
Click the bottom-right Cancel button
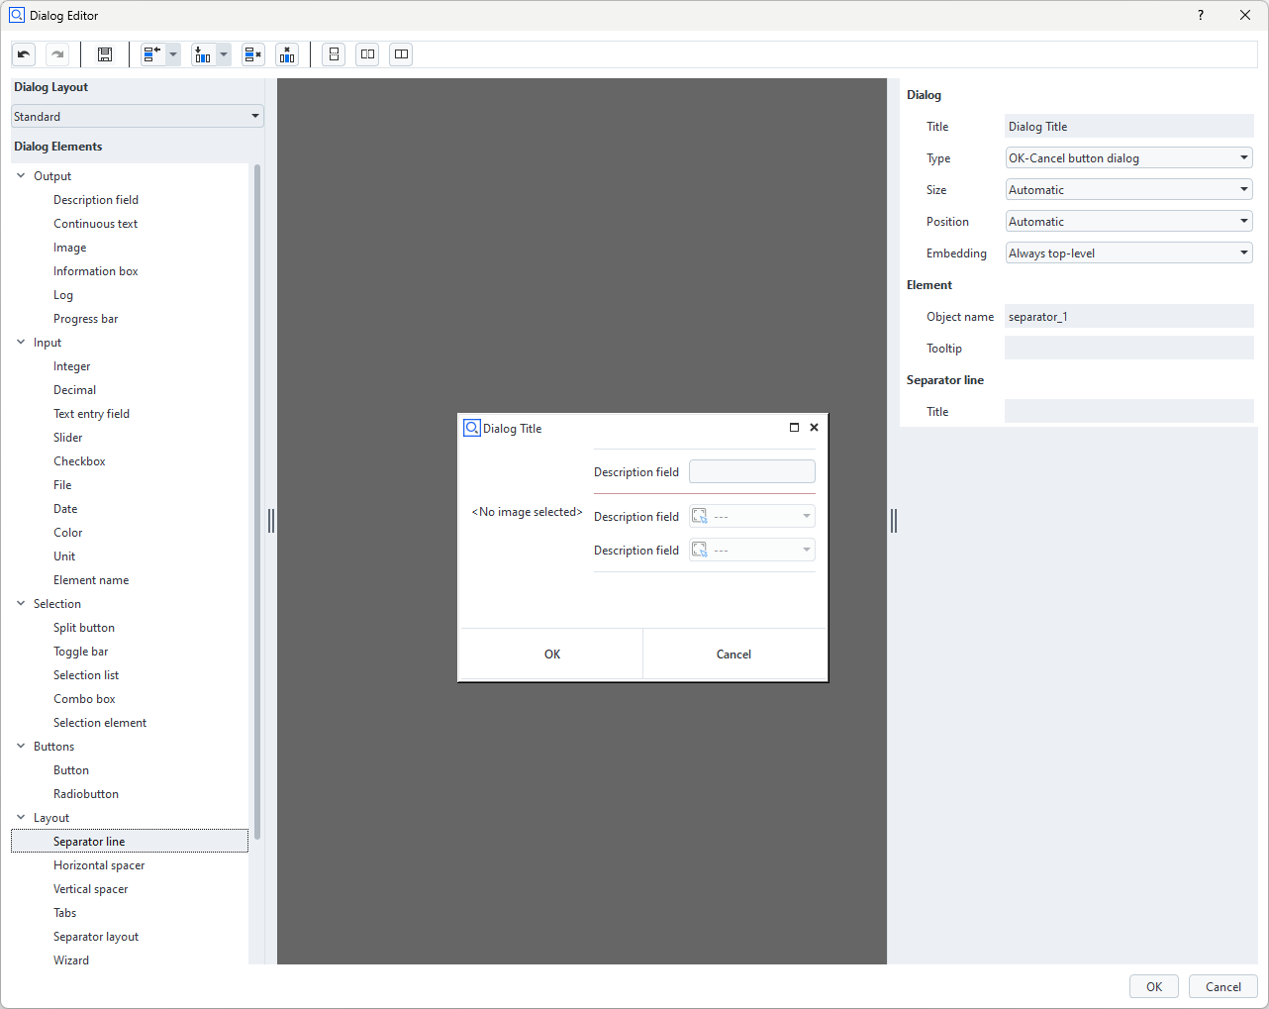(x=1223, y=986)
